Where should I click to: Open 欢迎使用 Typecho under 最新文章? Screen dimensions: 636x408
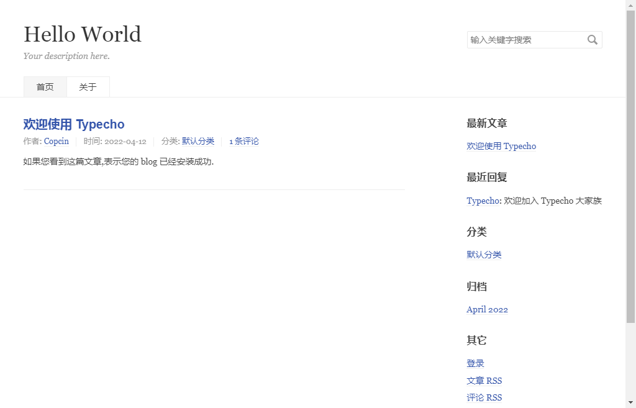click(501, 146)
